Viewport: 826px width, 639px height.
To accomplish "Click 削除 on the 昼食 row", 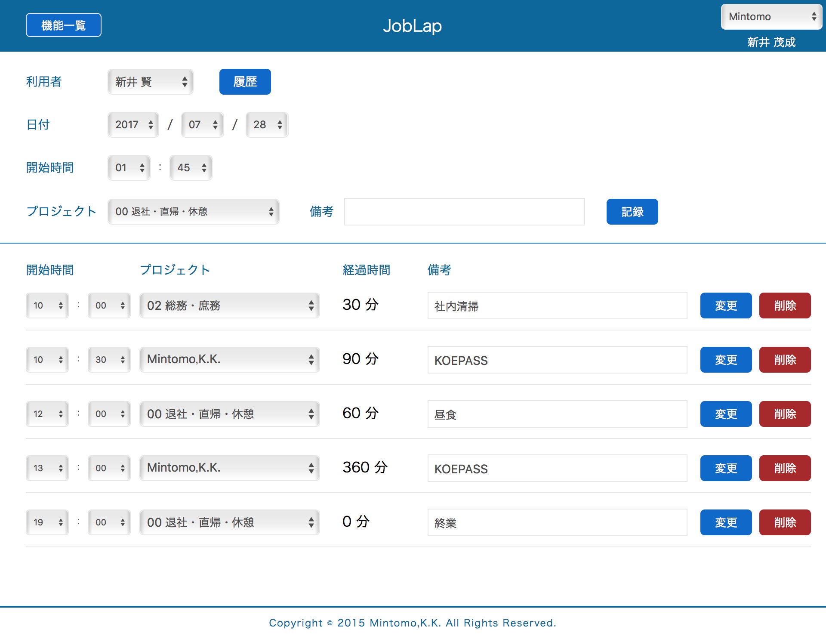I will [785, 414].
